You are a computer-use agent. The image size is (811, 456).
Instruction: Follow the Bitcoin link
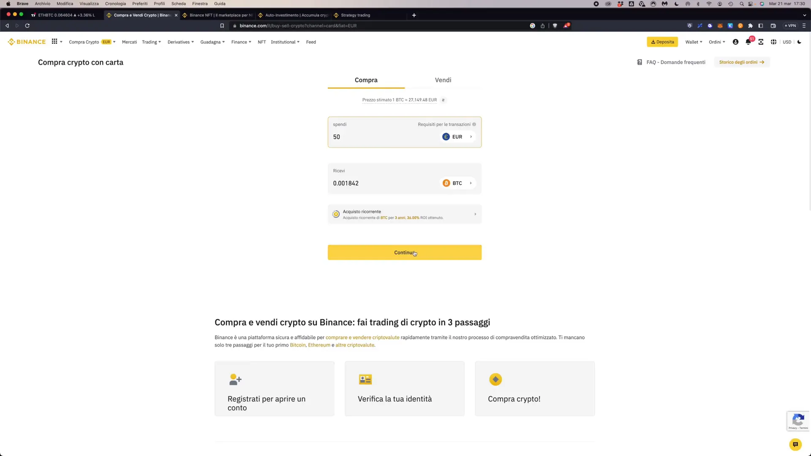(x=297, y=345)
